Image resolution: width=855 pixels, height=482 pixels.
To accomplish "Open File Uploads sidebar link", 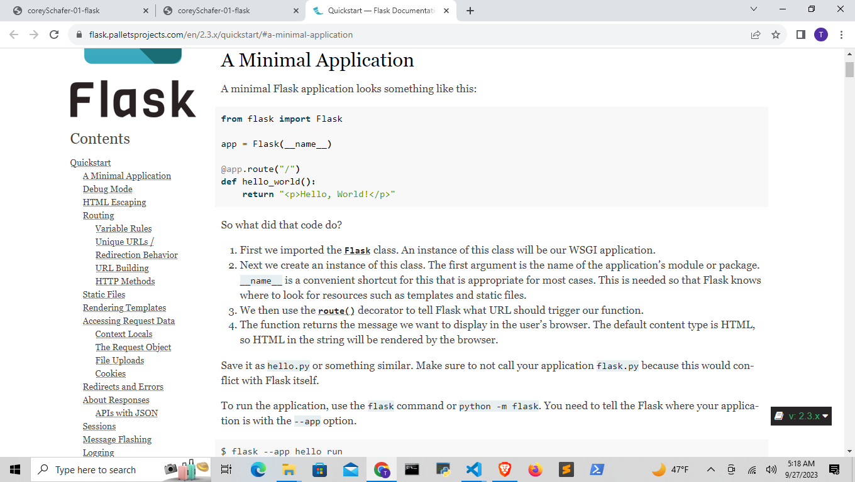I will 119,361.
